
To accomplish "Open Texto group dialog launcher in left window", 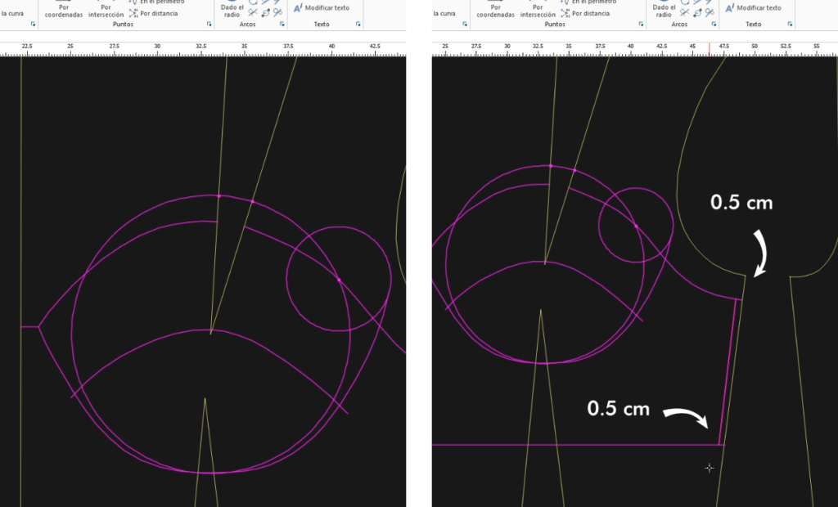I will tap(358, 24).
